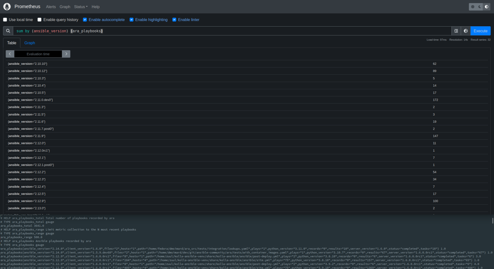The image size is (494, 269).
Task: Open the metrics explorer globe icon
Action: (466, 31)
